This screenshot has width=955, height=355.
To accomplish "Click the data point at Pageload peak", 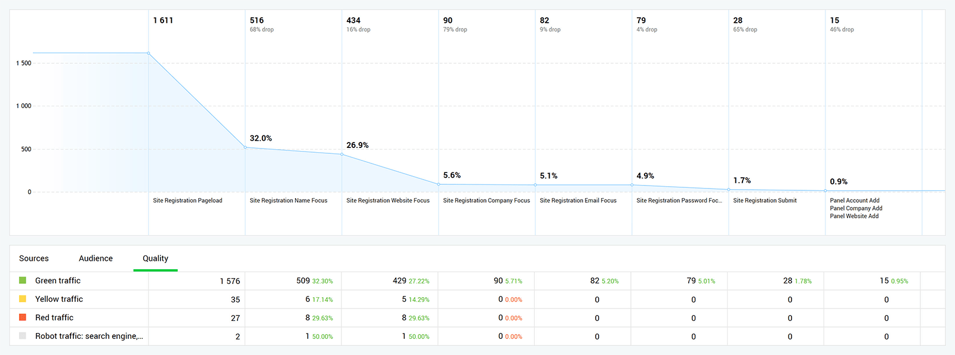I will coord(149,53).
